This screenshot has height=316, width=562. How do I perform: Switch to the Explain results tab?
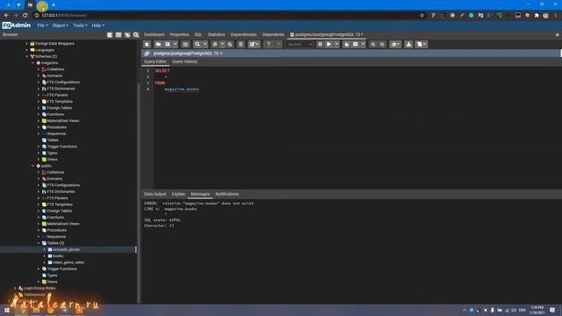[x=178, y=194]
